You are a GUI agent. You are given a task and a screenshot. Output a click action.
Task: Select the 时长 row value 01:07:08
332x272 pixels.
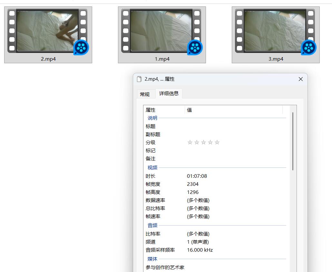[x=197, y=176]
